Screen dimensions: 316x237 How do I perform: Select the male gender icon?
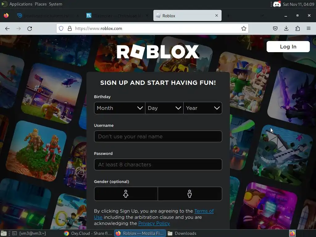coord(190,194)
